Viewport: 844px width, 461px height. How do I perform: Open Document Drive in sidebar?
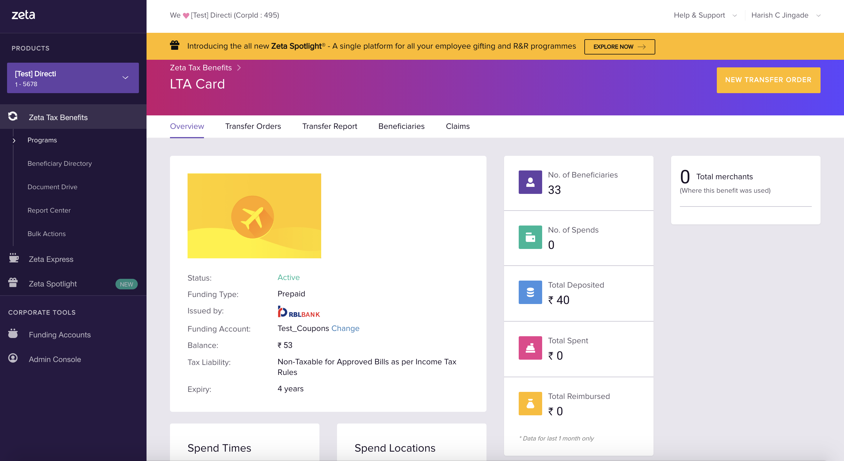pyautogui.click(x=52, y=187)
